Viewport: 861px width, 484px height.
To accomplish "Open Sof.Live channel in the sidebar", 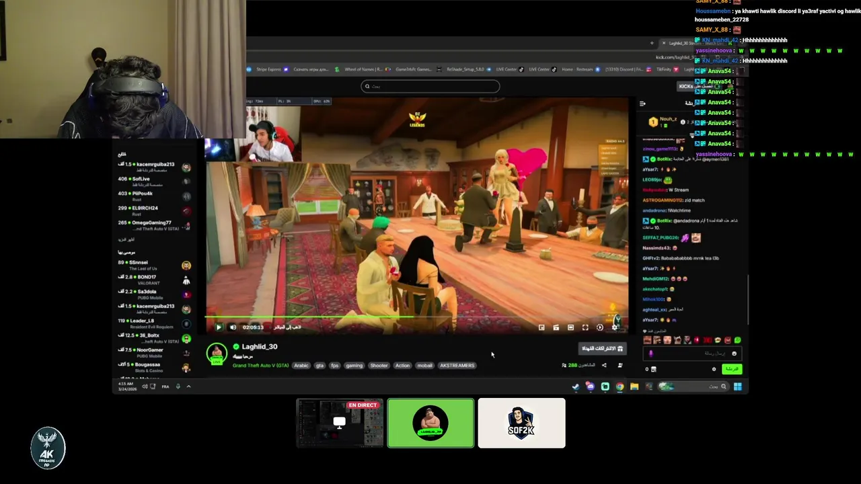I will coord(154,182).
